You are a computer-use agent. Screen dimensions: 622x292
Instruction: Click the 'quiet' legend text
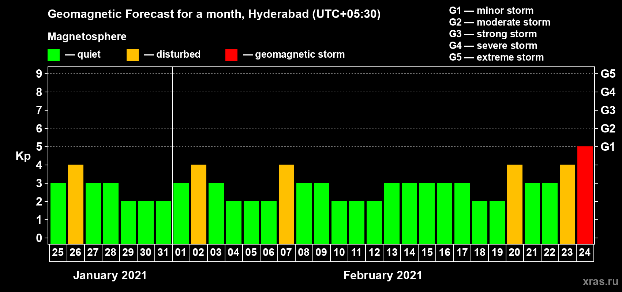(89, 55)
